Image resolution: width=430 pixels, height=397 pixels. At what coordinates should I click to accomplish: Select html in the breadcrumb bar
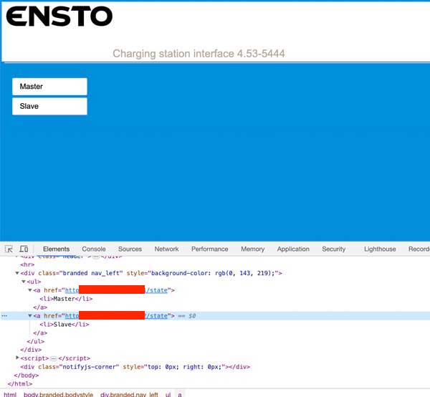pyautogui.click(x=10, y=395)
